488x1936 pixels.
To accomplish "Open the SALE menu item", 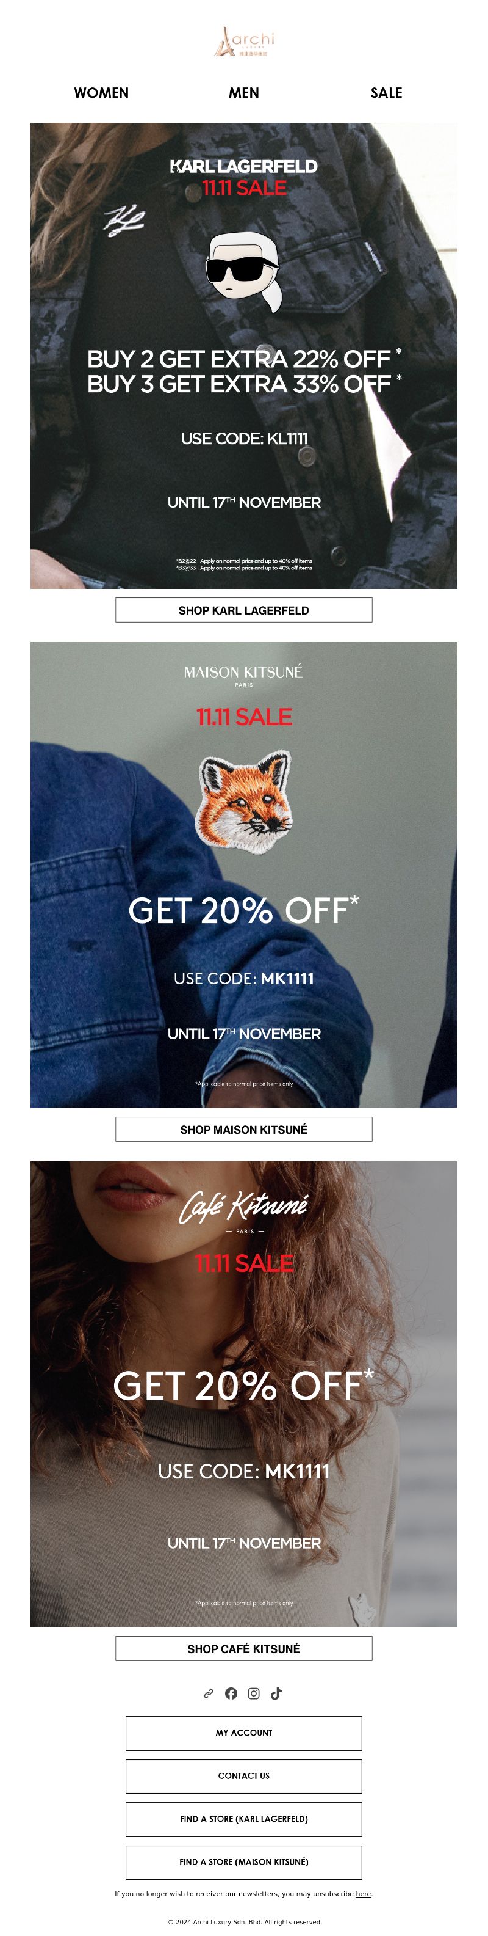I will (x=387, y=92).
